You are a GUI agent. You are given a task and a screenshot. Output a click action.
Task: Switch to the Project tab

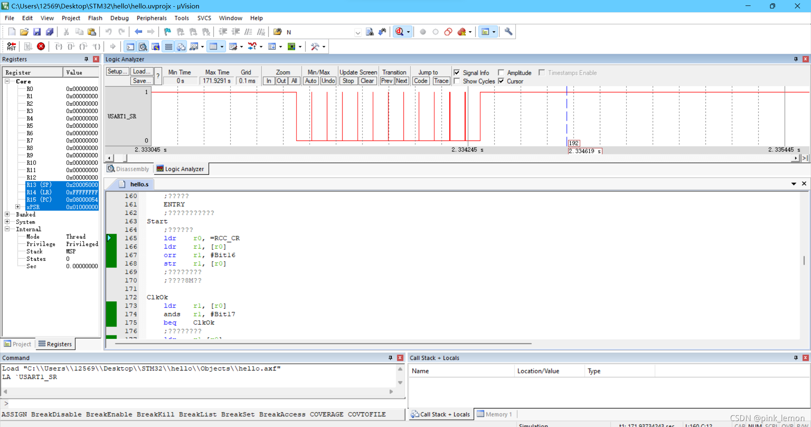click(x=18, y=344)
